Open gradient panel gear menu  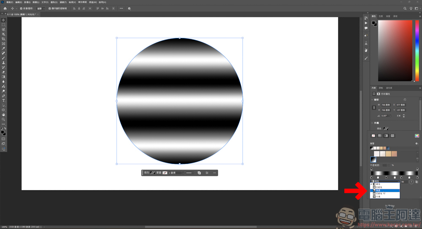pyautogui.click(x=417, y=143)
